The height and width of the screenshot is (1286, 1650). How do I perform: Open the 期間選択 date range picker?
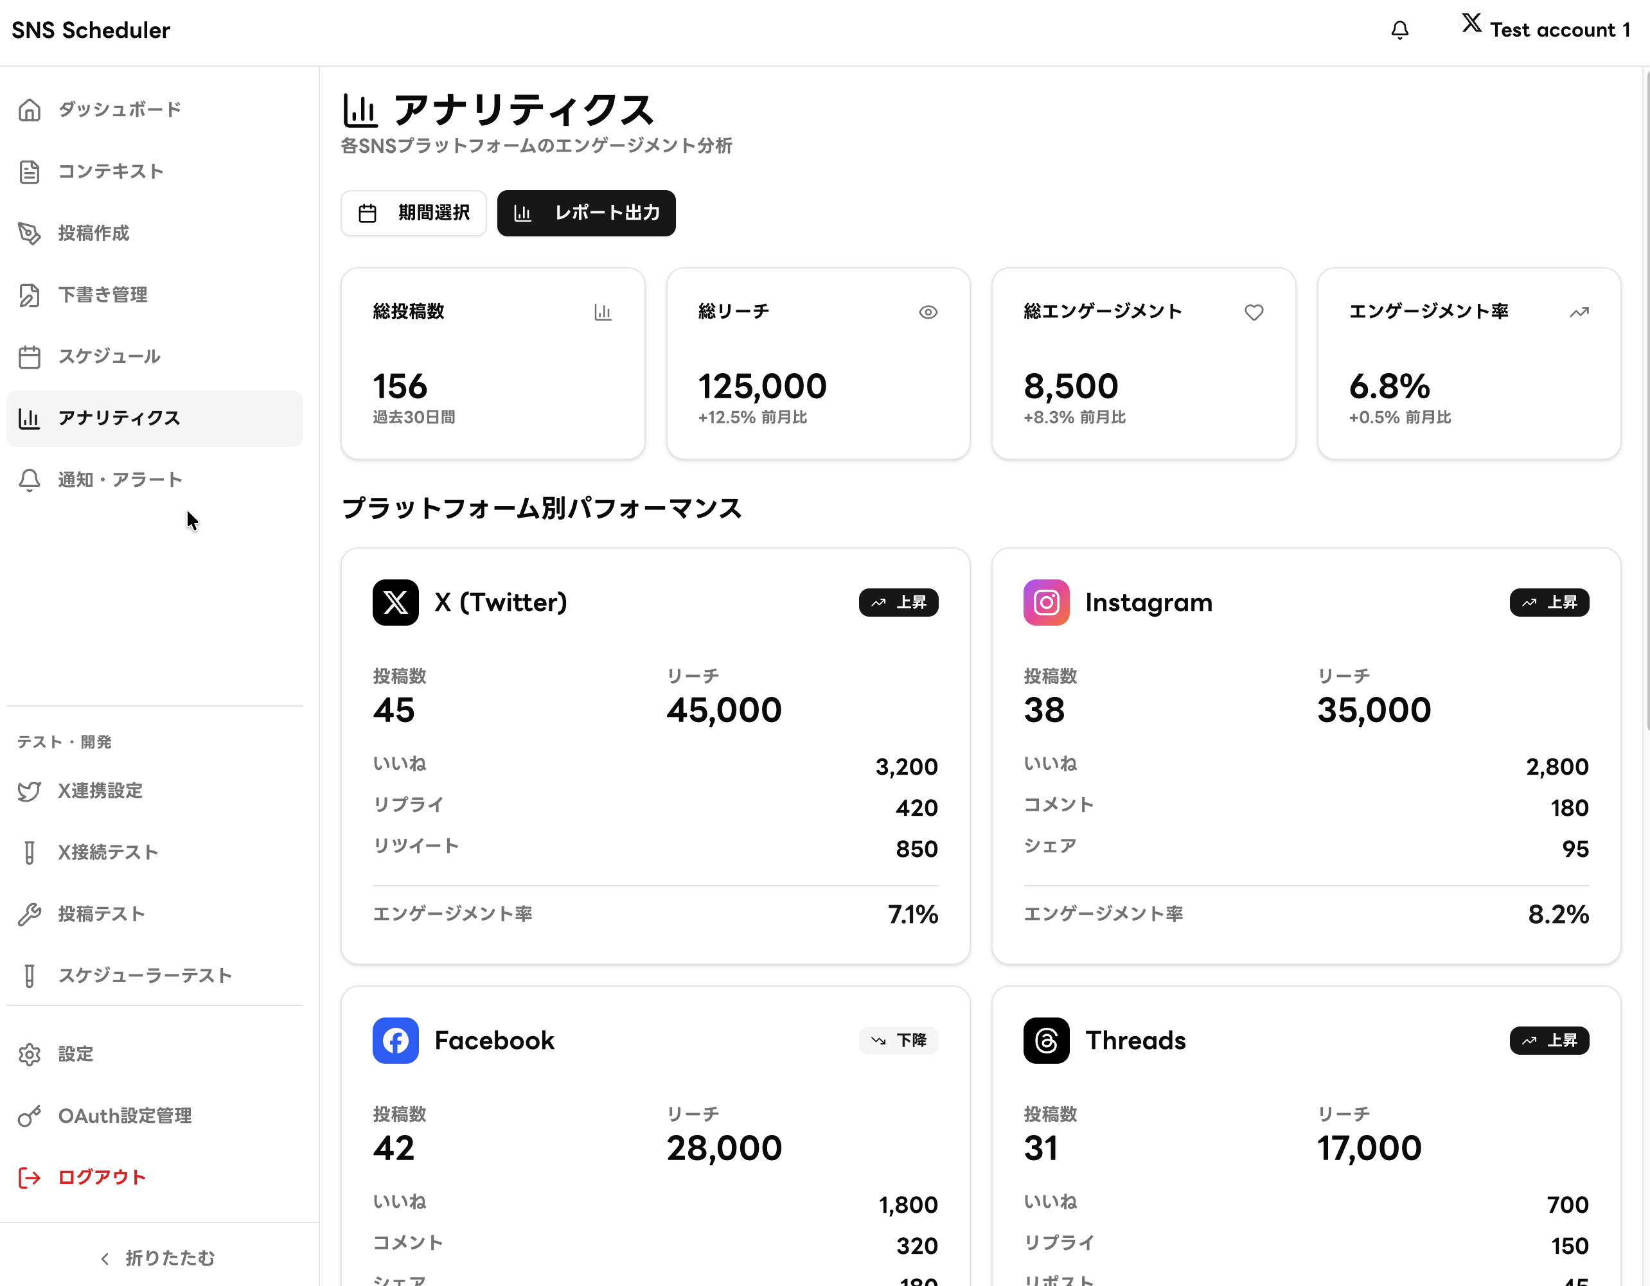(x=413, y=213)
